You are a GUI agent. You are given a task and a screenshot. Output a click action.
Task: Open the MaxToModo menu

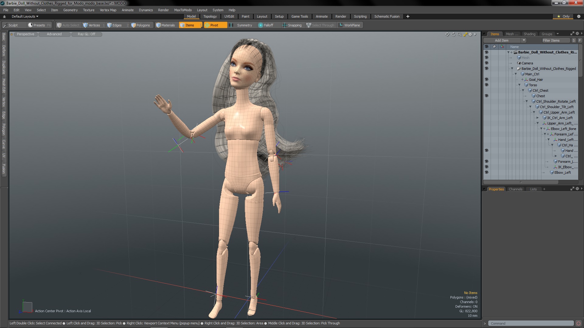pos(183,10)
